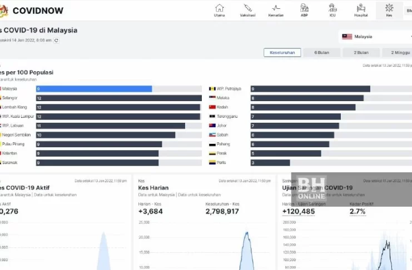Click the W.P. Putrajaya bar
412x270 pixels.
(x=310, y=89)
